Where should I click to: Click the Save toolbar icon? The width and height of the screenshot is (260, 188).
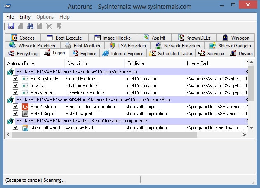point(11,26)
